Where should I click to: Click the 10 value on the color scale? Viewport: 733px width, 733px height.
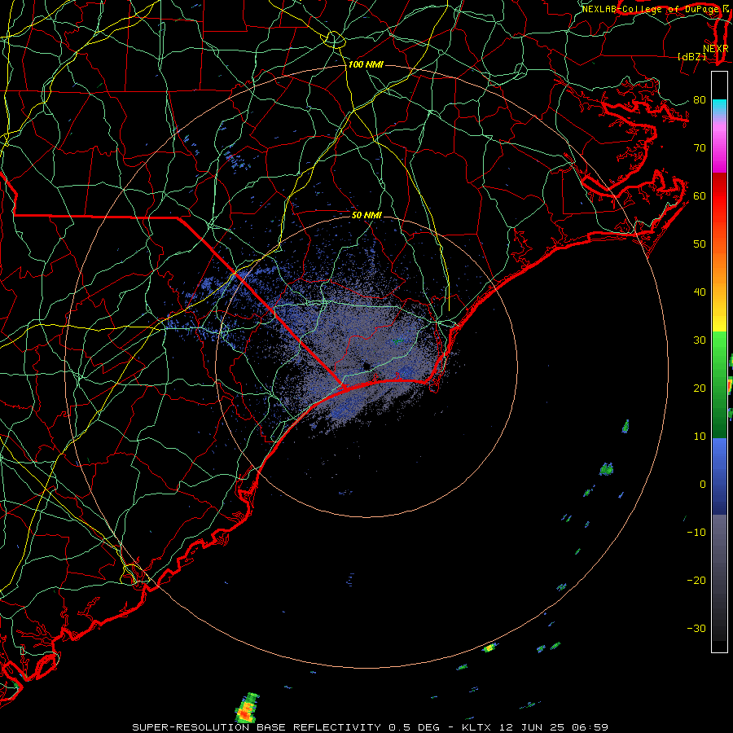[700, 437]
